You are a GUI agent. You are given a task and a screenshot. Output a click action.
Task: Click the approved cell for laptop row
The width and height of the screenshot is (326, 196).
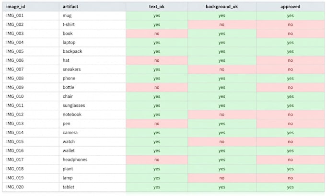point(290,42)
